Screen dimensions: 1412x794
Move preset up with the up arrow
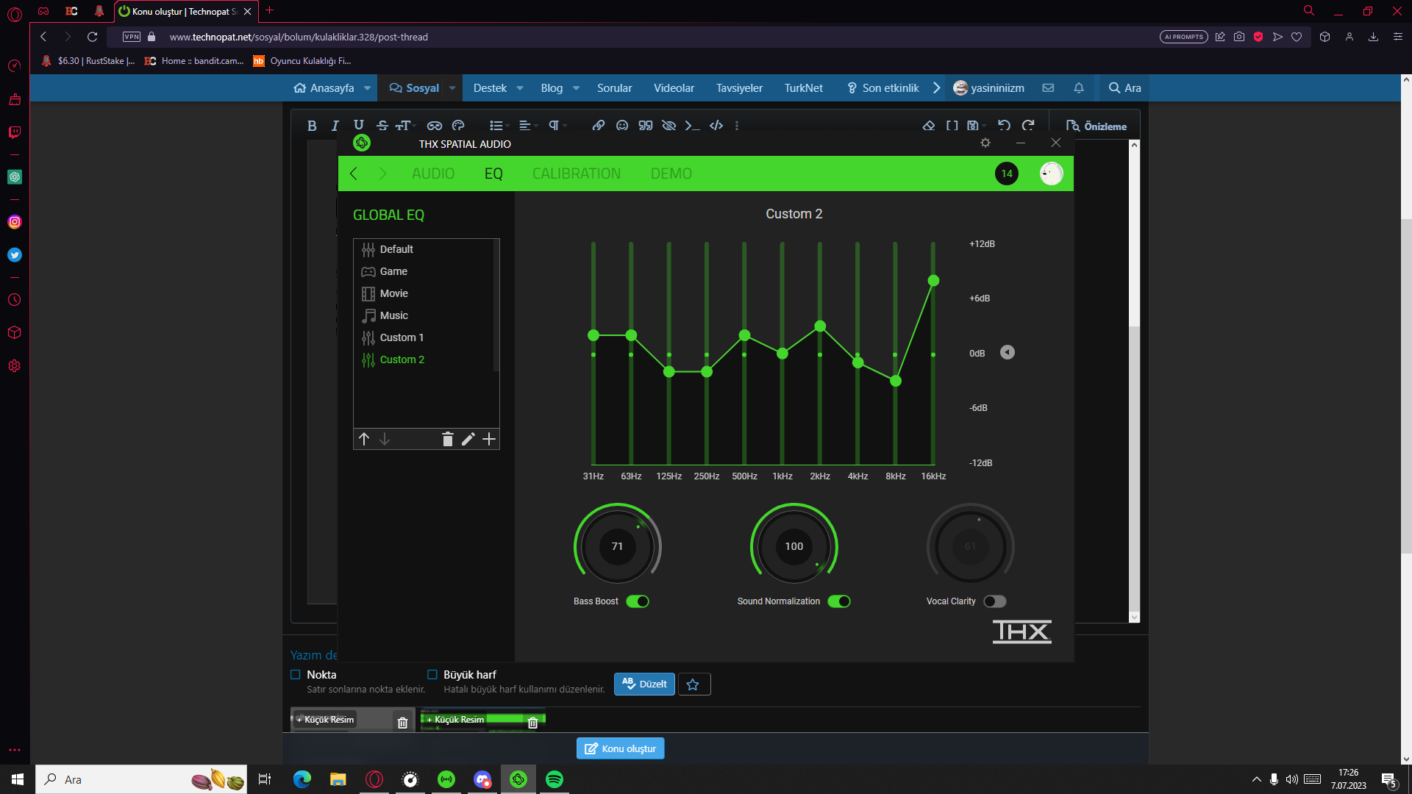tap(364, 440)
